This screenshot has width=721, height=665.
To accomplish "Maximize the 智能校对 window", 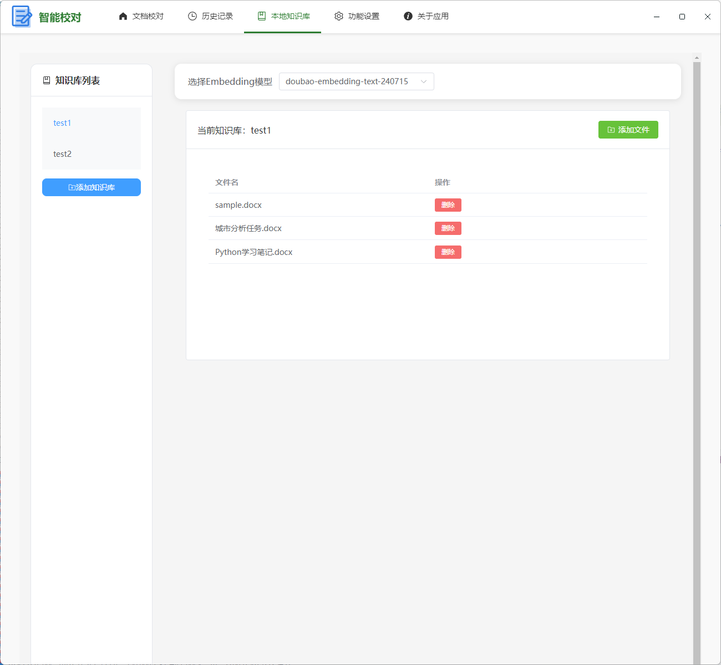I will pyautogui.click(x=682, y=17).
